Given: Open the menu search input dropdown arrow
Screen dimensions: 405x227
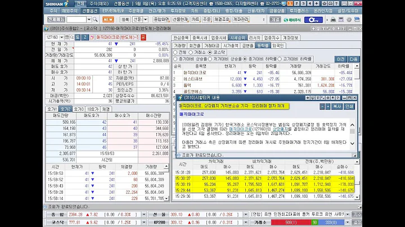Looking at the screenshot, I should tap(89, 20).
